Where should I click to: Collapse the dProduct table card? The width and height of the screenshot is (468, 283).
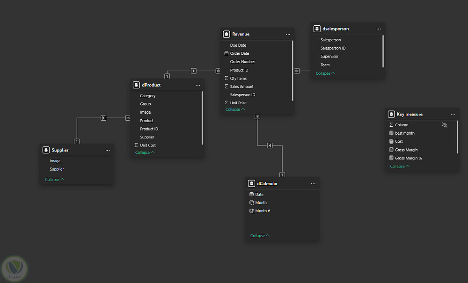(x=145, y=152)
